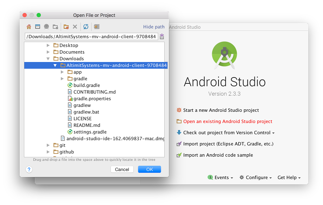Select the Desktop folder name
The width and height of the screenshot is (323, 205).
(69, 45)
